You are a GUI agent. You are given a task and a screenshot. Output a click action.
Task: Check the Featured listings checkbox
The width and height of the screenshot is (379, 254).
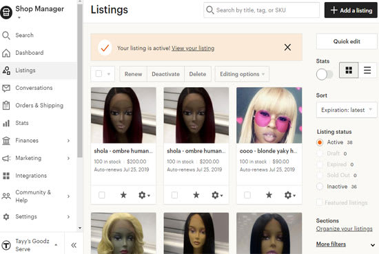point(319,203)
